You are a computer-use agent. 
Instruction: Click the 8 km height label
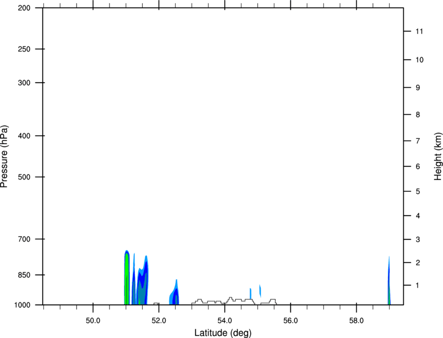coord(418,114)
